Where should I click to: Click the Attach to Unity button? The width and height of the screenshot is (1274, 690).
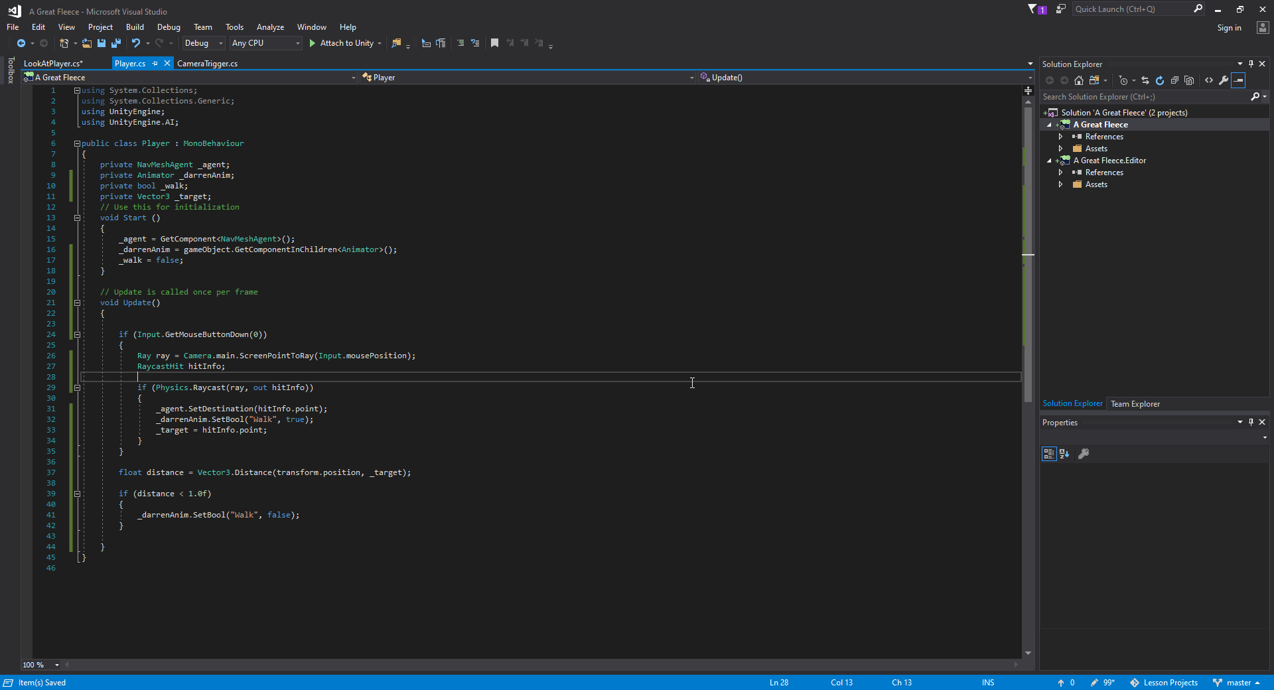[344, 43]
